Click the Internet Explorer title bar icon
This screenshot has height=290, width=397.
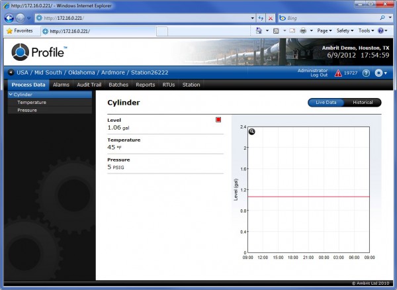tap(6, 5)
